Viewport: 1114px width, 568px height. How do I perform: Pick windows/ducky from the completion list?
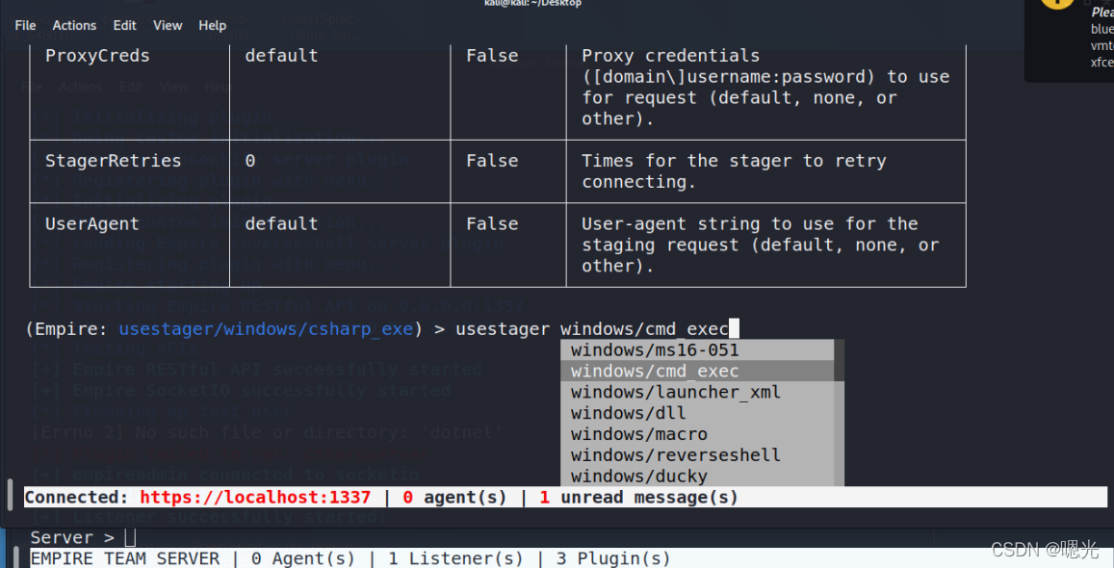pyautogui.click(x=638, y=477)
